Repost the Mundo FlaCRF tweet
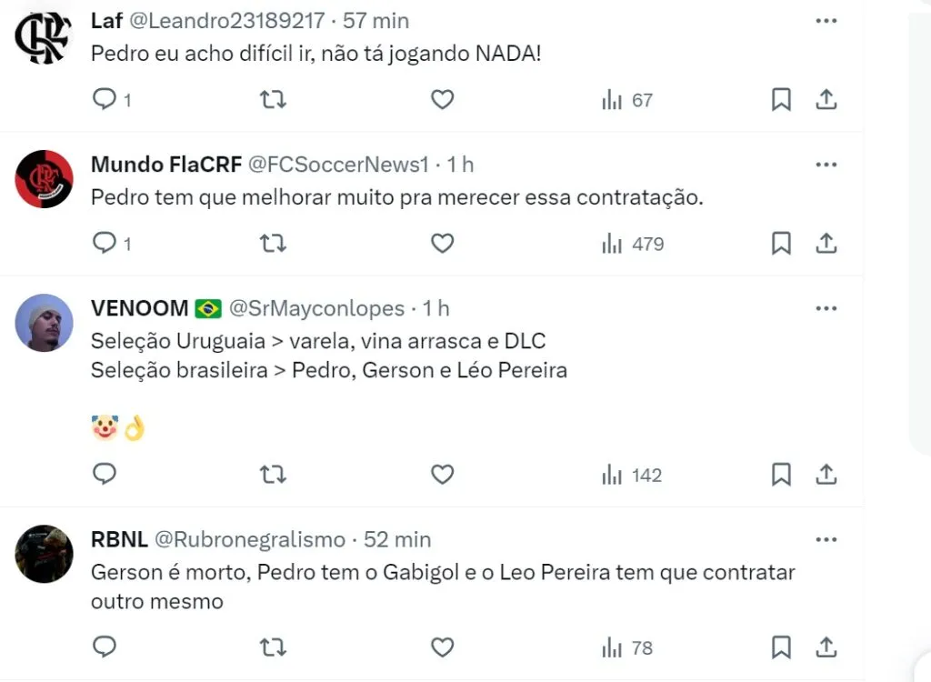The height and width of the screenshot is (682, 931). pos(273,244)
